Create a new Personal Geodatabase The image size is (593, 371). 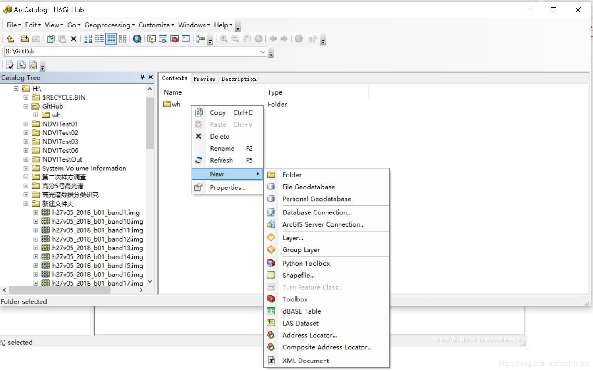coord(327,199)
